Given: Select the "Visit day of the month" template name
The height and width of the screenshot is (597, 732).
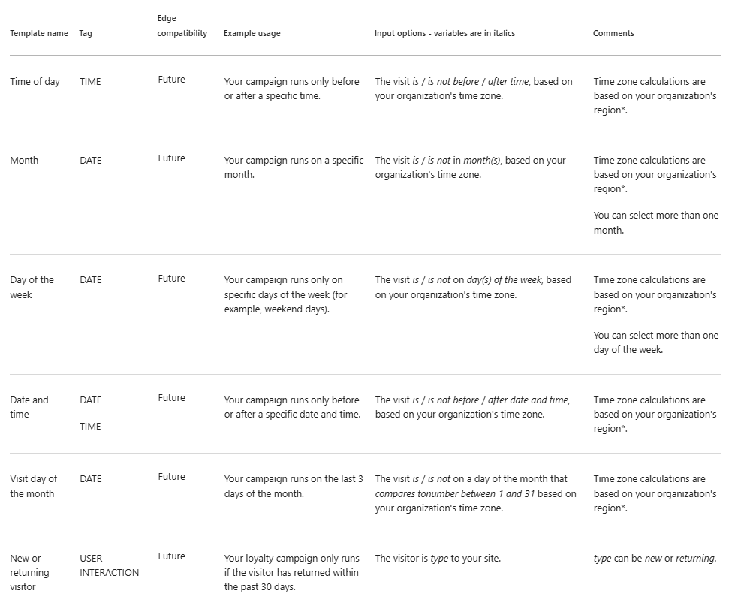Looking at the screenshot, I should point(33,486).
